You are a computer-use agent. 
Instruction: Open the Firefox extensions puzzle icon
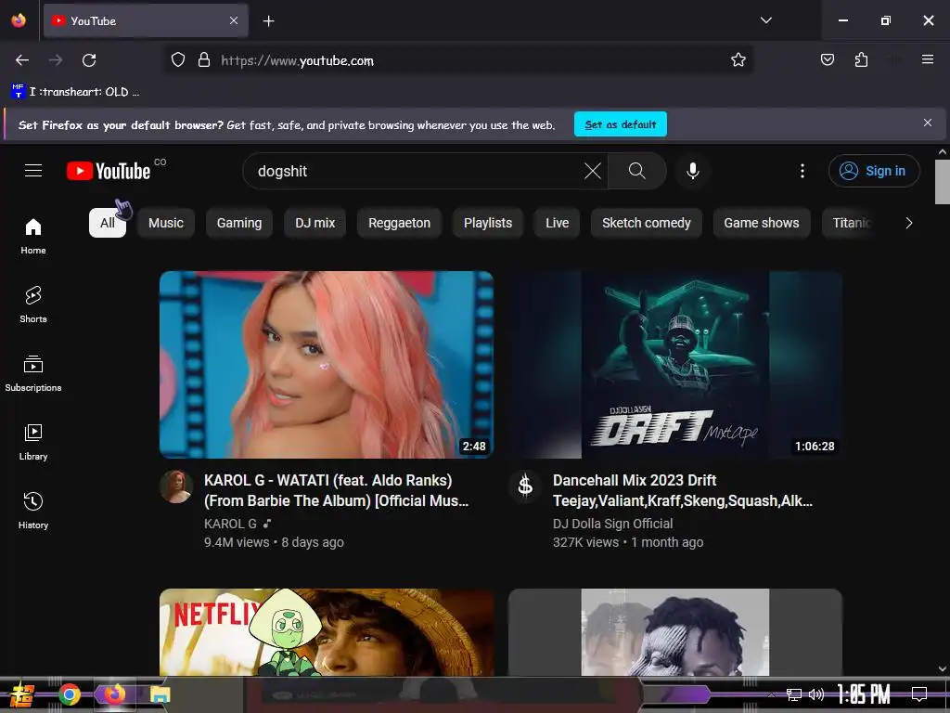tap(861, 60)
